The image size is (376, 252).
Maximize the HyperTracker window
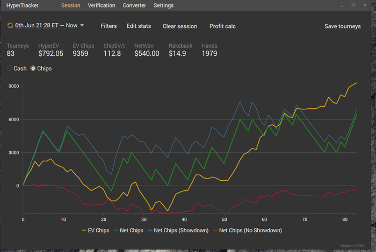tap(353, 5)
